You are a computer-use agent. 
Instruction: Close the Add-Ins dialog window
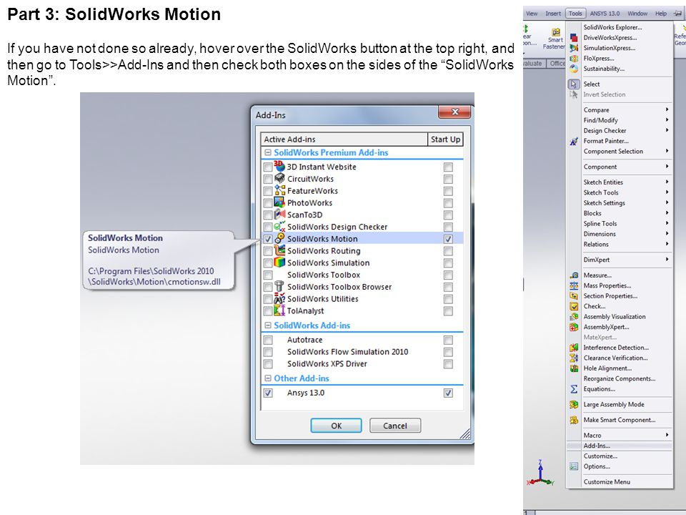pos(455,112)
